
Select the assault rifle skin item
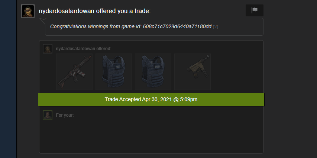[74, 72]
